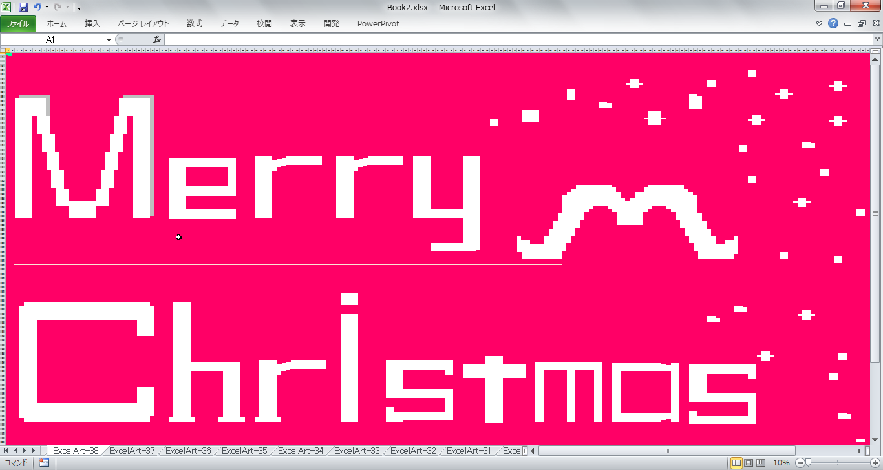
Task: Close the workbook with the inner X
Action: pyautogui.click(x=875, y=24)
